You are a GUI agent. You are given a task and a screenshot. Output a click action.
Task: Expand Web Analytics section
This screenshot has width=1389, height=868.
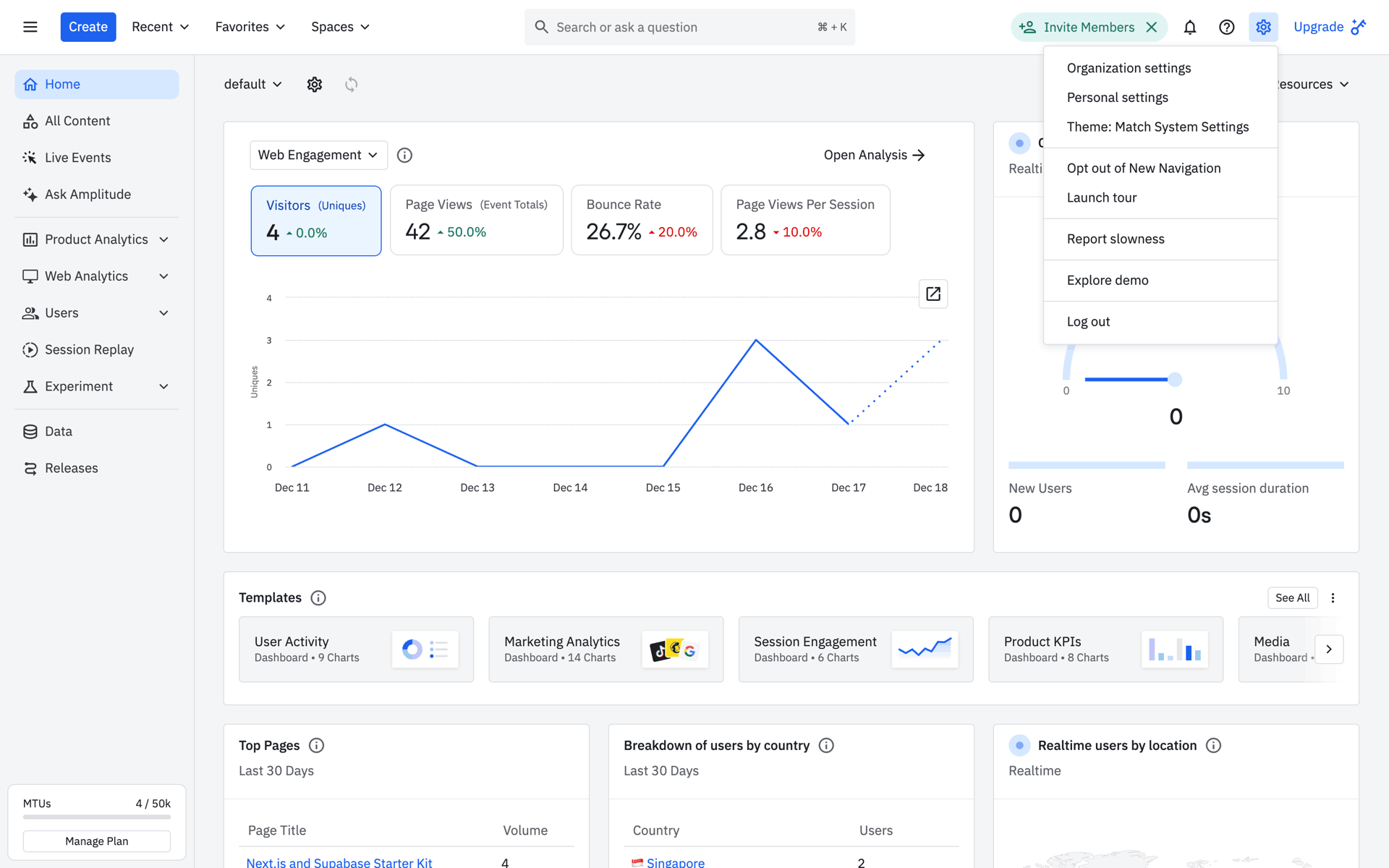[x=97, y=276]
